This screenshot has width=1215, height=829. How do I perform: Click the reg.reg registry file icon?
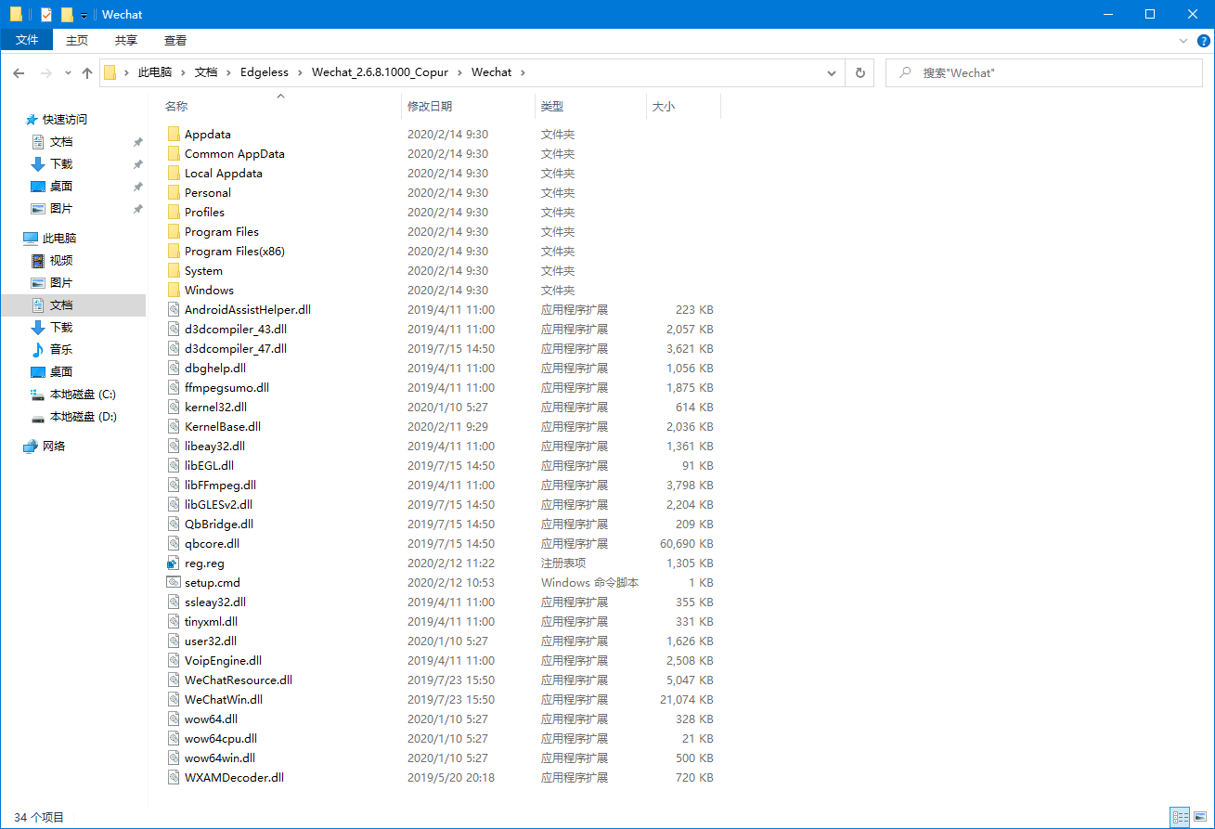point(174,563)
